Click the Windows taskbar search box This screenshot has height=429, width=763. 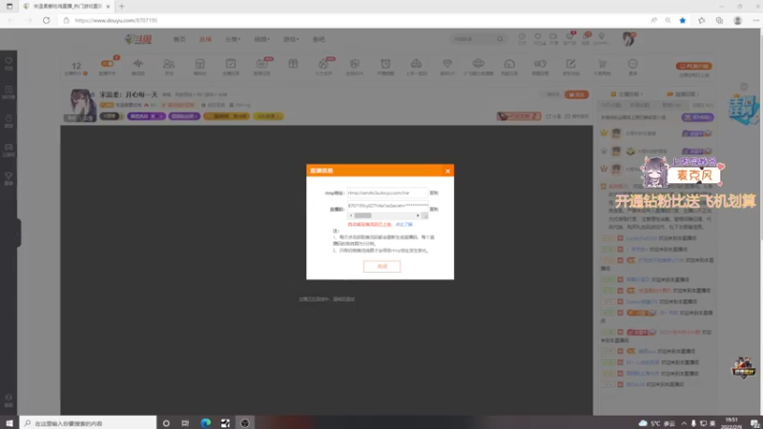click(x=88, y=422)
